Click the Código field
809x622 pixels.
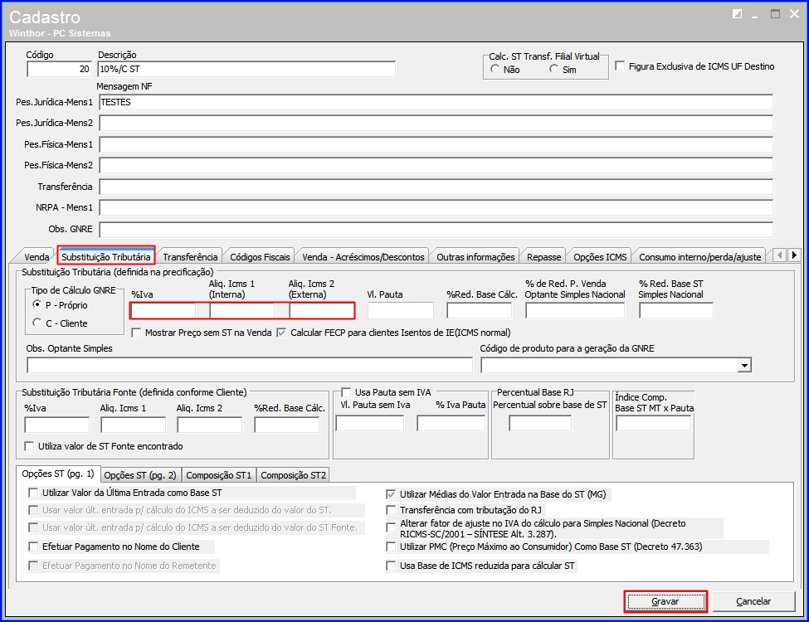point(60,69)
